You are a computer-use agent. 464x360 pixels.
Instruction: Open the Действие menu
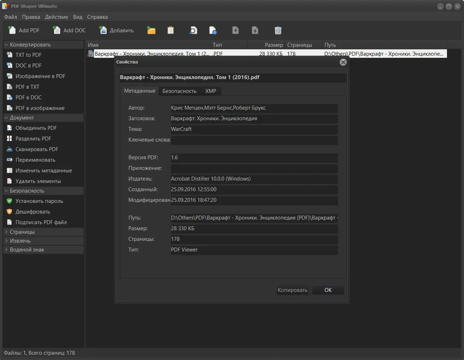(x=56, y=17)
